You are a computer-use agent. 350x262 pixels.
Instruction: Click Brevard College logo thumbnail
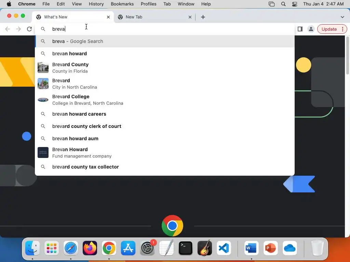point(43,100)
